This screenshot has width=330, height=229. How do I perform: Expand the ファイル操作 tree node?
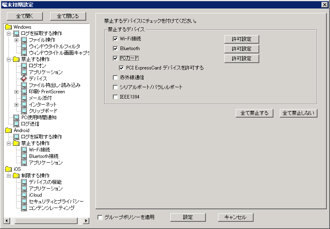(x=16, y=40)
